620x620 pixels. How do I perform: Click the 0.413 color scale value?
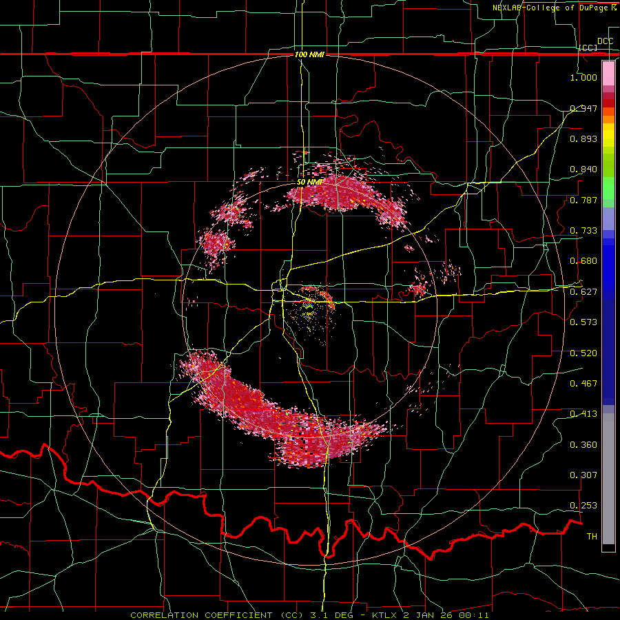[583, 414]
